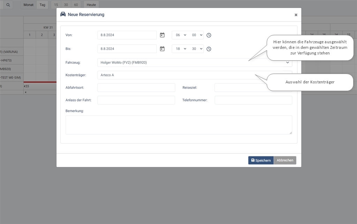The width and height of the screenshot is (357, 224).
Task: Switch to the Tag view
Action: click(x=42, y=5)
